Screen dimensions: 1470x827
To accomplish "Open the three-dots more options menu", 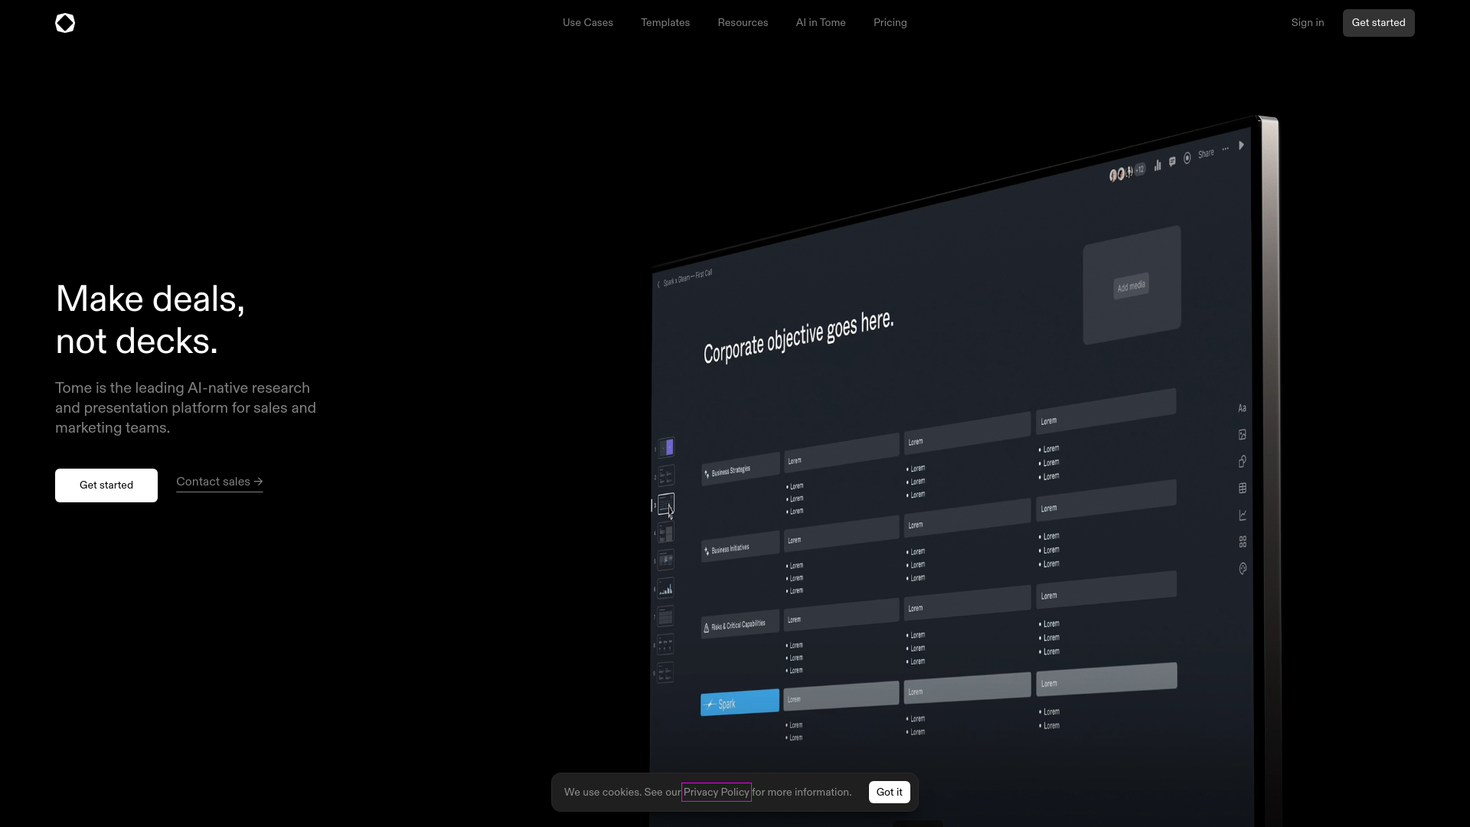I will (x=1226, y=149).
